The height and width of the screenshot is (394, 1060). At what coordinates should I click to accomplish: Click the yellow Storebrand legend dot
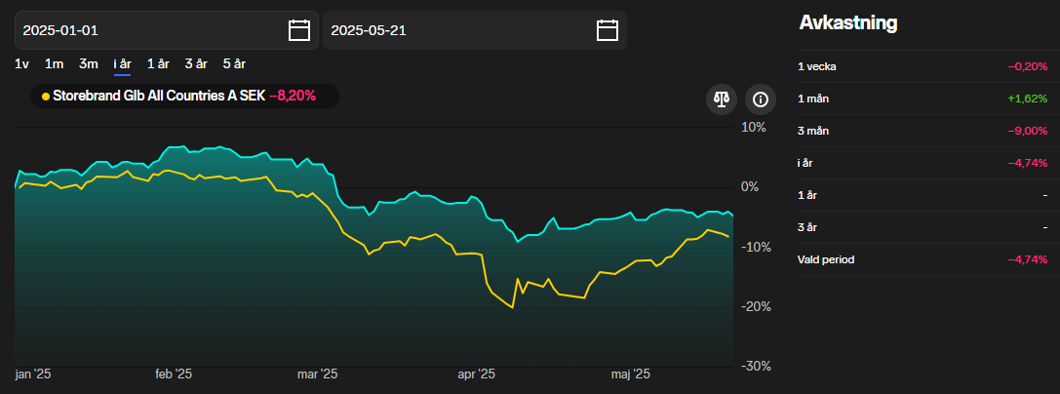pos(46,96)
